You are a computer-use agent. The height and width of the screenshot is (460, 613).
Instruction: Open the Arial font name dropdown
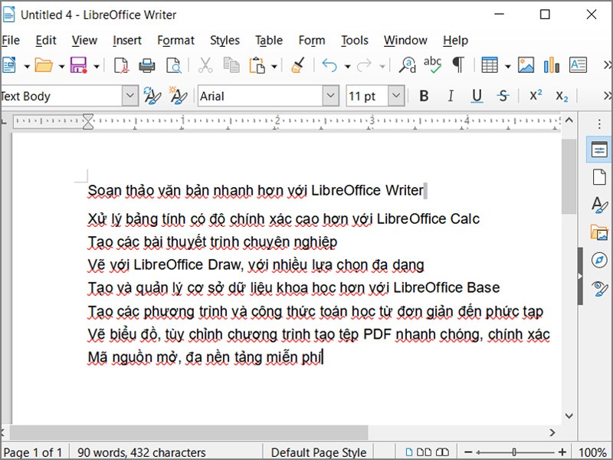click(x=329, y=95)
